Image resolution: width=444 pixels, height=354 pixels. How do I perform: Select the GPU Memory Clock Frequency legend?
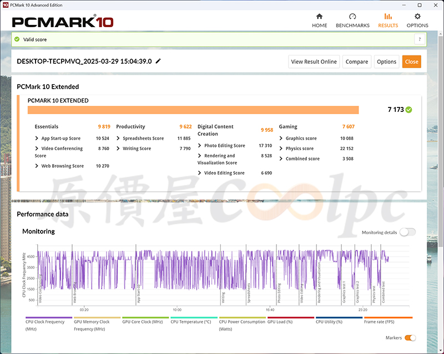97,324
